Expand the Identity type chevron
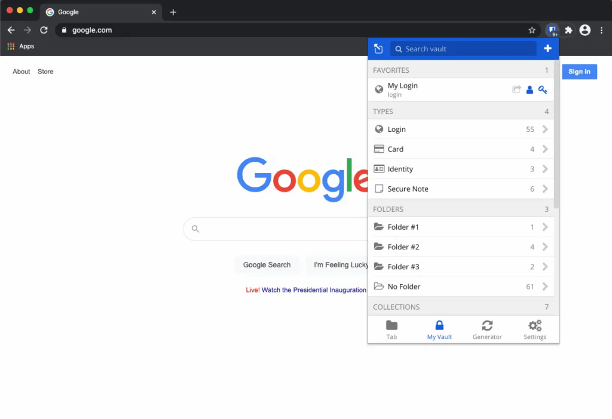This screenshot has width=612, height=419. tap(545, 169)
